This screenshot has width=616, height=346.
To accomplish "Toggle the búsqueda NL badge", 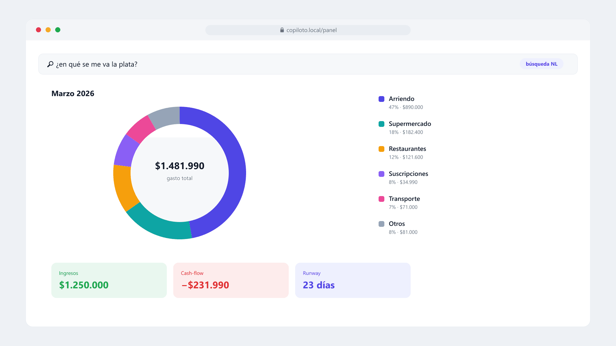I will point(542,64).
